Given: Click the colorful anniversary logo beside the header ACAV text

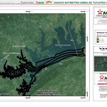Looking at the screenshot, I should click(x=49, y=3).
